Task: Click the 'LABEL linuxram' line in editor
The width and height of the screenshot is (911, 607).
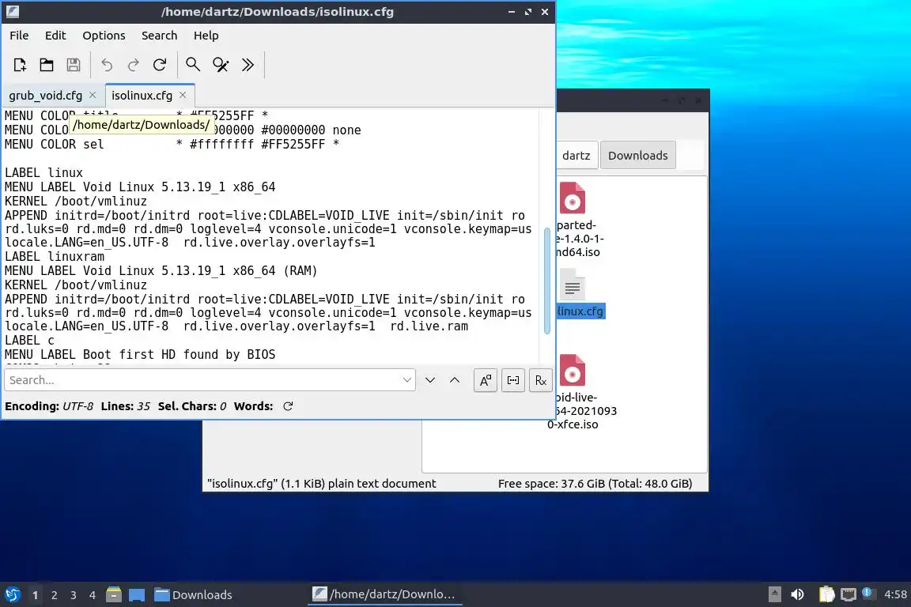Action: (x=55, y=256)
